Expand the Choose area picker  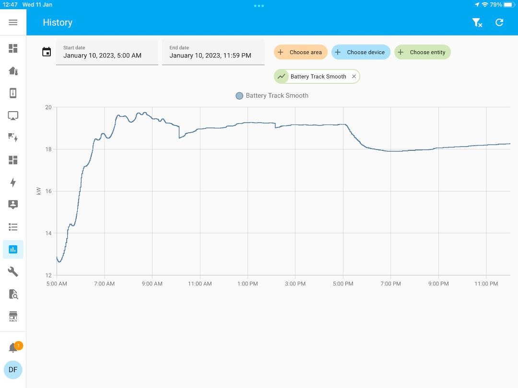pos(301,52)
